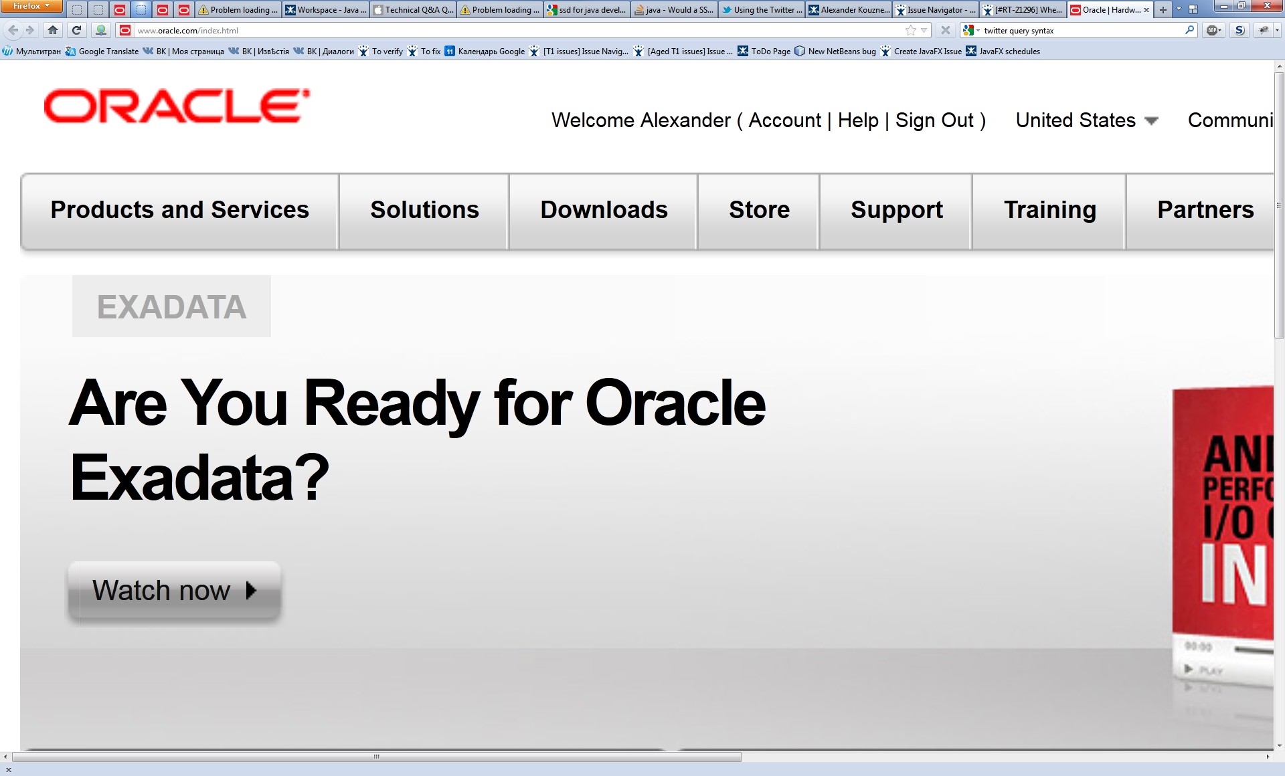This screenshot has width=1285, height=776.
Task: Click the horizontal scrollbar thumb
Action: pos(376,757)
